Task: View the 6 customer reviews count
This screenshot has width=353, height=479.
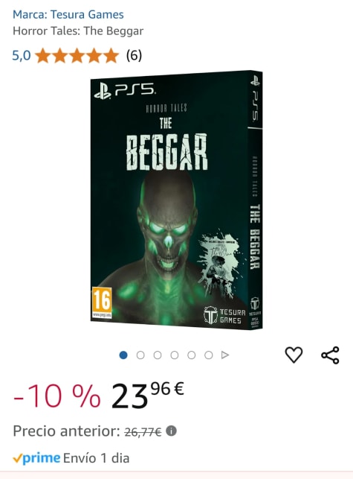Action: click(134, 55)
